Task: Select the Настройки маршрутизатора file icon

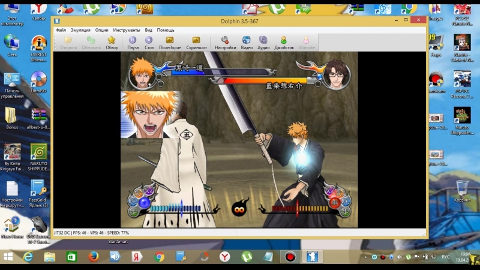Action: pyautogui.click(x=12, y=194)
